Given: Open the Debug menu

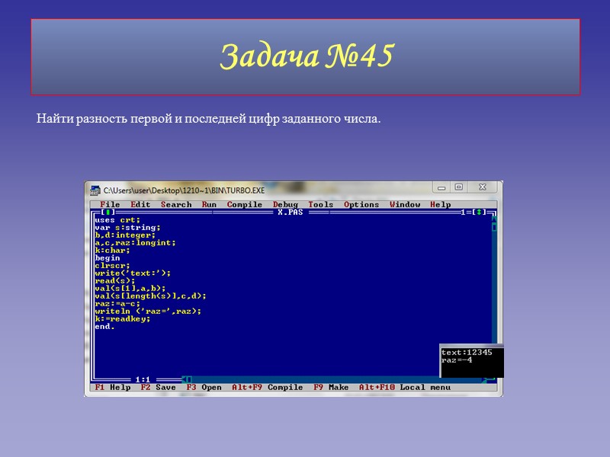Looking at the screenshot, I should [x=287, y=204].
